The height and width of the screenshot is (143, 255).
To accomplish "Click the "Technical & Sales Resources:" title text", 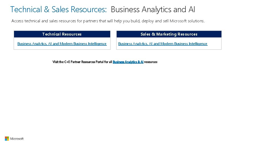I will [x=58, y=10].
